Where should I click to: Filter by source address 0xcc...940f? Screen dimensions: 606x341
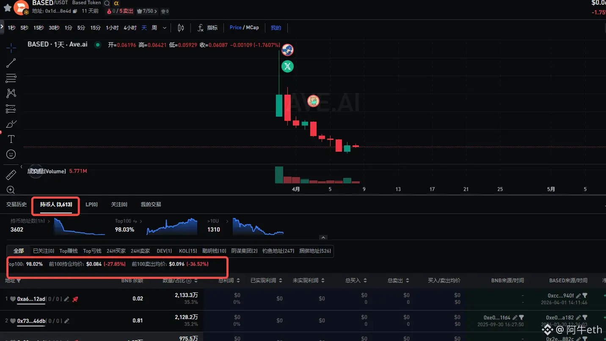tap(585, 296)
